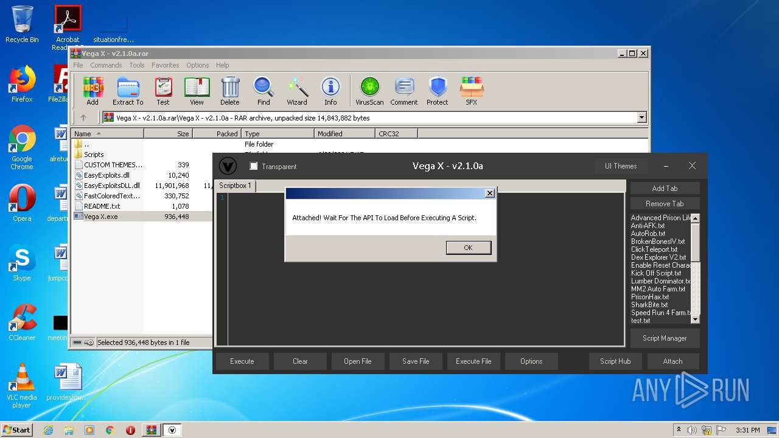The image size is (779, 438).
Task: Open CCleaner desktop shortcut
Action: 22,322
